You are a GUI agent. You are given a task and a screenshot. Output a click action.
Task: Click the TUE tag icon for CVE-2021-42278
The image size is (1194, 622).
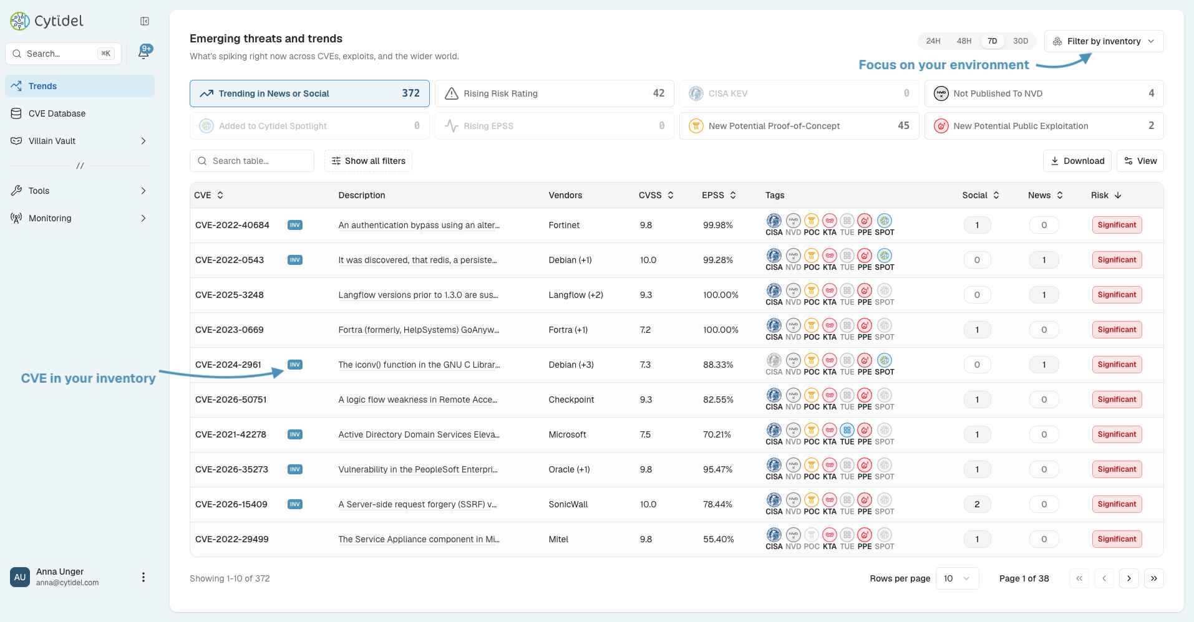point(847,430)
